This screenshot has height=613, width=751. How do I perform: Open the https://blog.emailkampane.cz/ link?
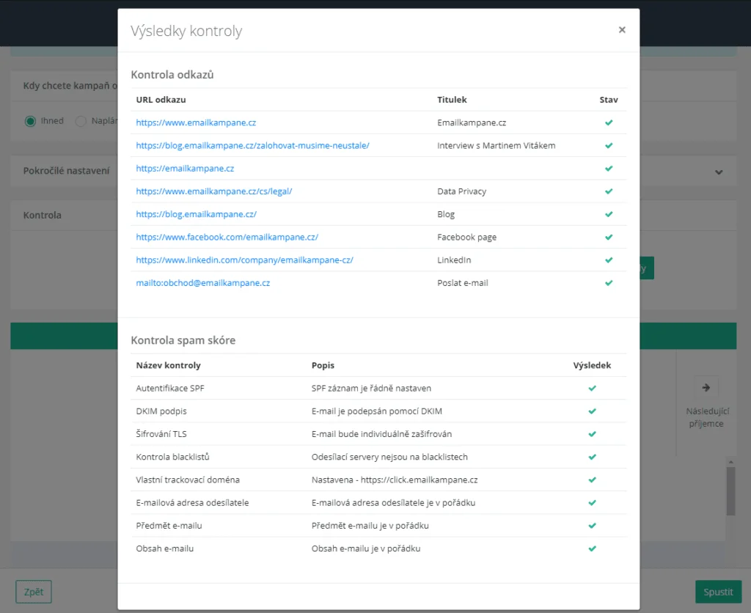197,215
